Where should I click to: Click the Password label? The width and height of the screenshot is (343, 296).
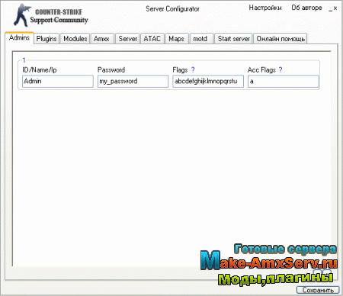111,70
